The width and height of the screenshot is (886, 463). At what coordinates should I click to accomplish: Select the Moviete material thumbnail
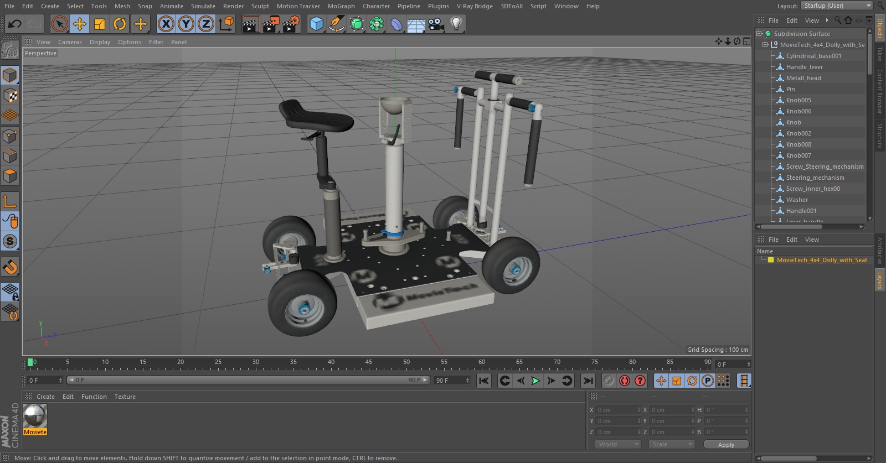[x=35, y=416]
